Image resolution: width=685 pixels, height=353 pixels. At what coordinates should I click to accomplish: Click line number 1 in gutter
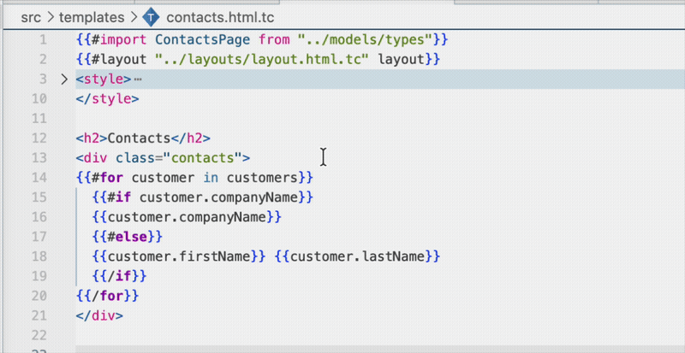click(43, 40)
